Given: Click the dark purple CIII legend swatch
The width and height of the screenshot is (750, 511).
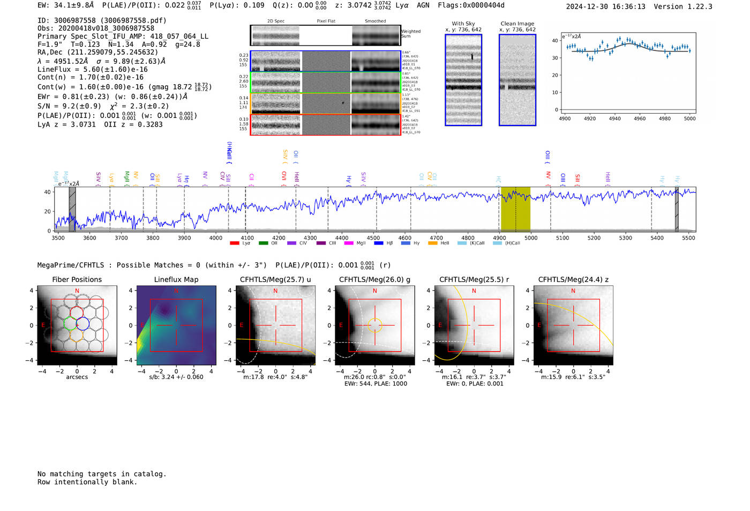Looking at the screenshot, I should (320, 243).
